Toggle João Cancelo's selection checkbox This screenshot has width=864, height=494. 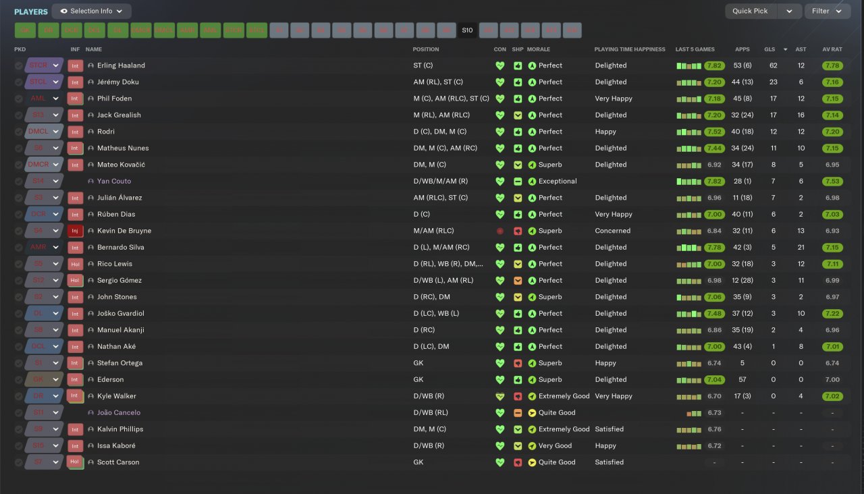pos(18,413)
